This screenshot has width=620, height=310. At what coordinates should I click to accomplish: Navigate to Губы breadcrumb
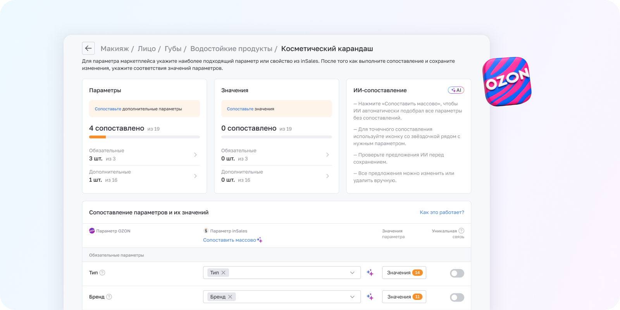173,49
